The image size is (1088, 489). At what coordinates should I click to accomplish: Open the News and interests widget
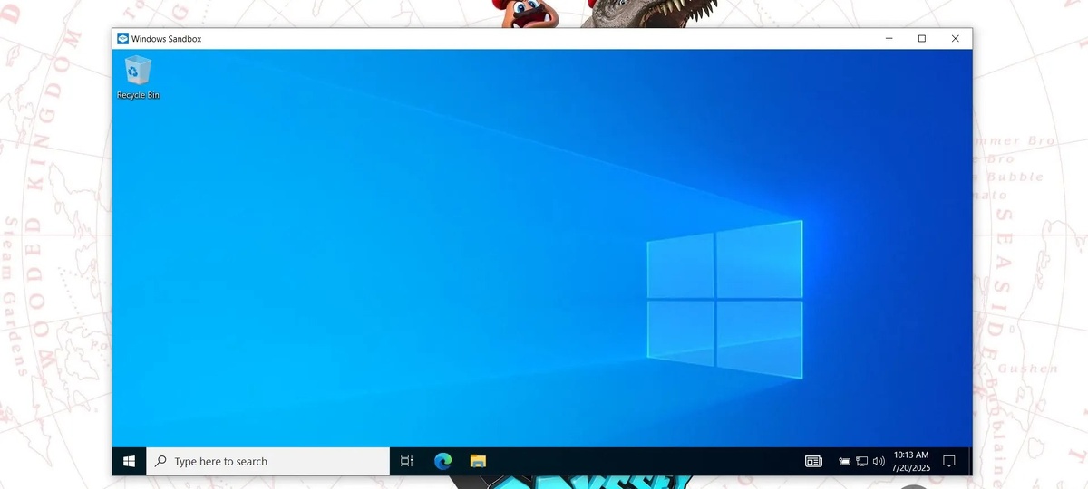[x=813, y=461]
